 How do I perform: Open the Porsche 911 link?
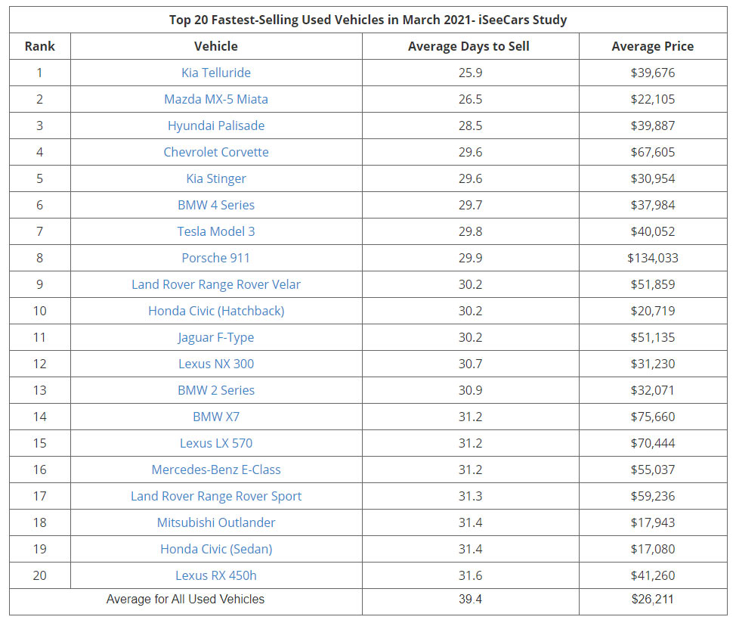216,258
